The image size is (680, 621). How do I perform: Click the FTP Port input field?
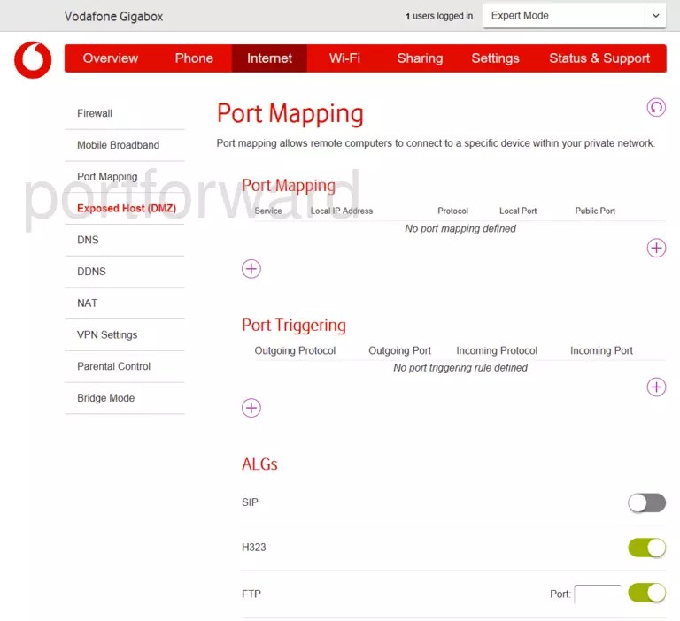click(598, 594)
